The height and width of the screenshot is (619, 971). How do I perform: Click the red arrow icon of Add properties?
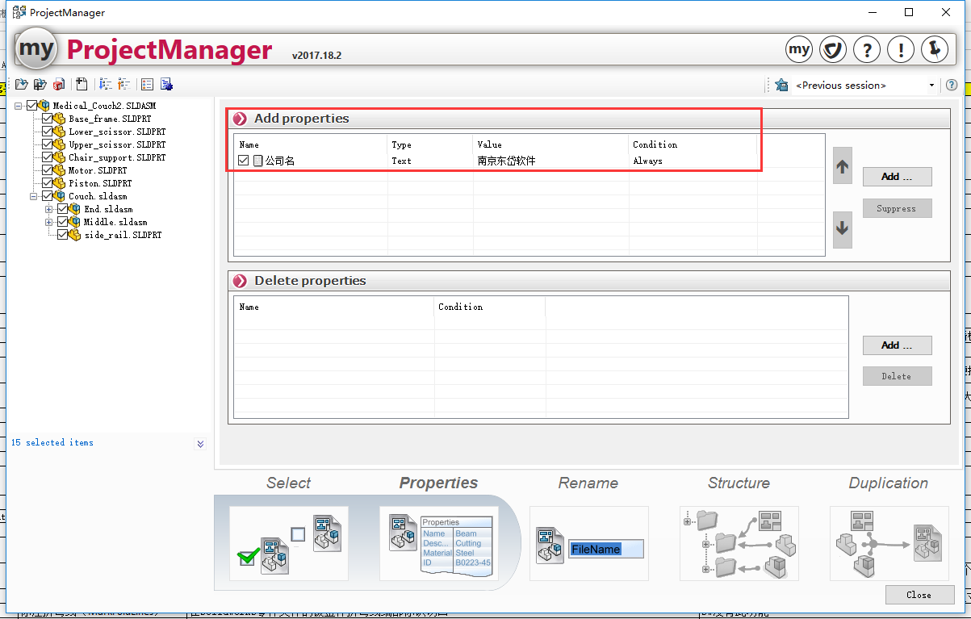click(x=240, y=119)
